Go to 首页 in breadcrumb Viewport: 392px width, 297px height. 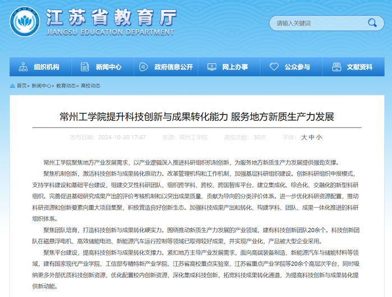tap(21, 86)
